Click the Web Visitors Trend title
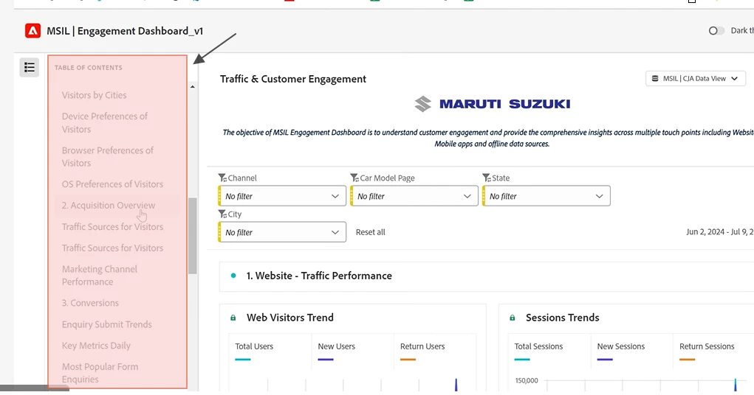This screenshot has width=754, height=395. pyautogui.click(x=290, y=318)
